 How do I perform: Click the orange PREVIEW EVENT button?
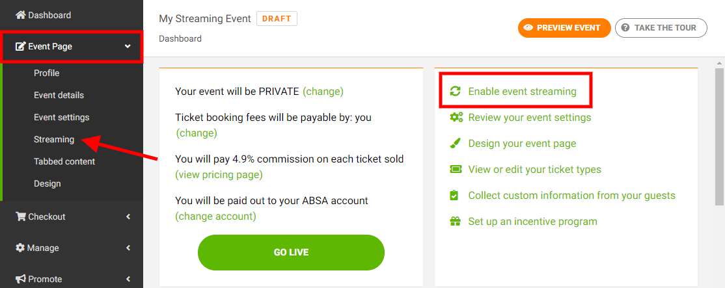click(x=564, y=28)
